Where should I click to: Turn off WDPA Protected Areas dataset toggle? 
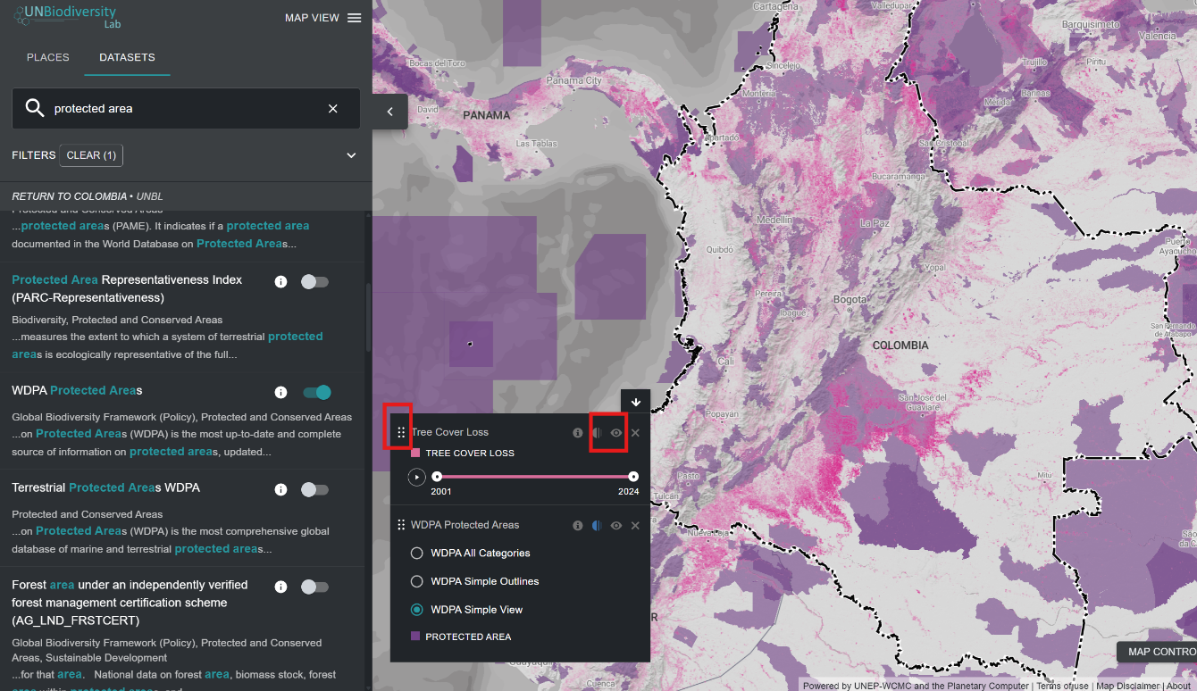(x=316, y=393)
